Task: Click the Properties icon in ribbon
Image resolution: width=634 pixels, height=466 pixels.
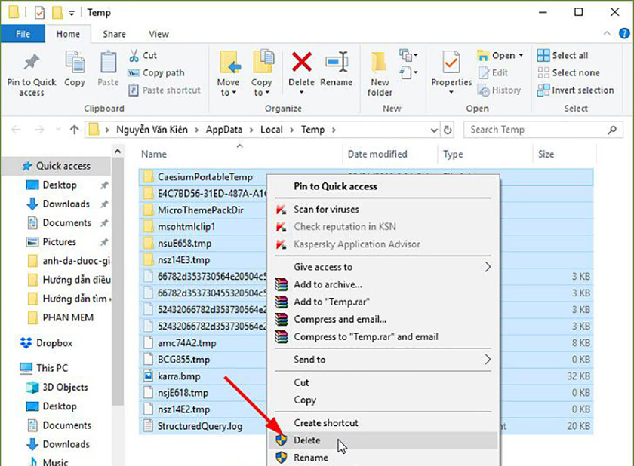Action: click(451, 63)
